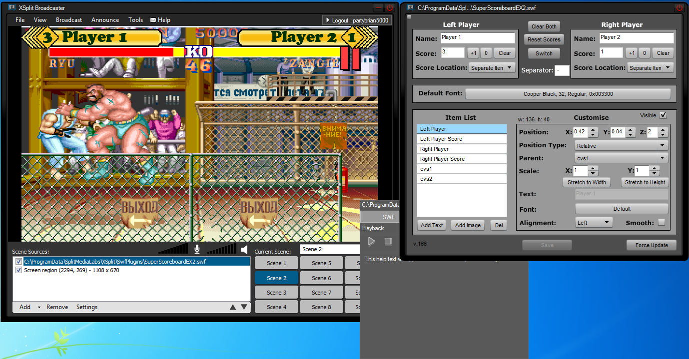This screenshot has width=689, height=359.
Task: Click the Separator input field
Action: (562, 70)
